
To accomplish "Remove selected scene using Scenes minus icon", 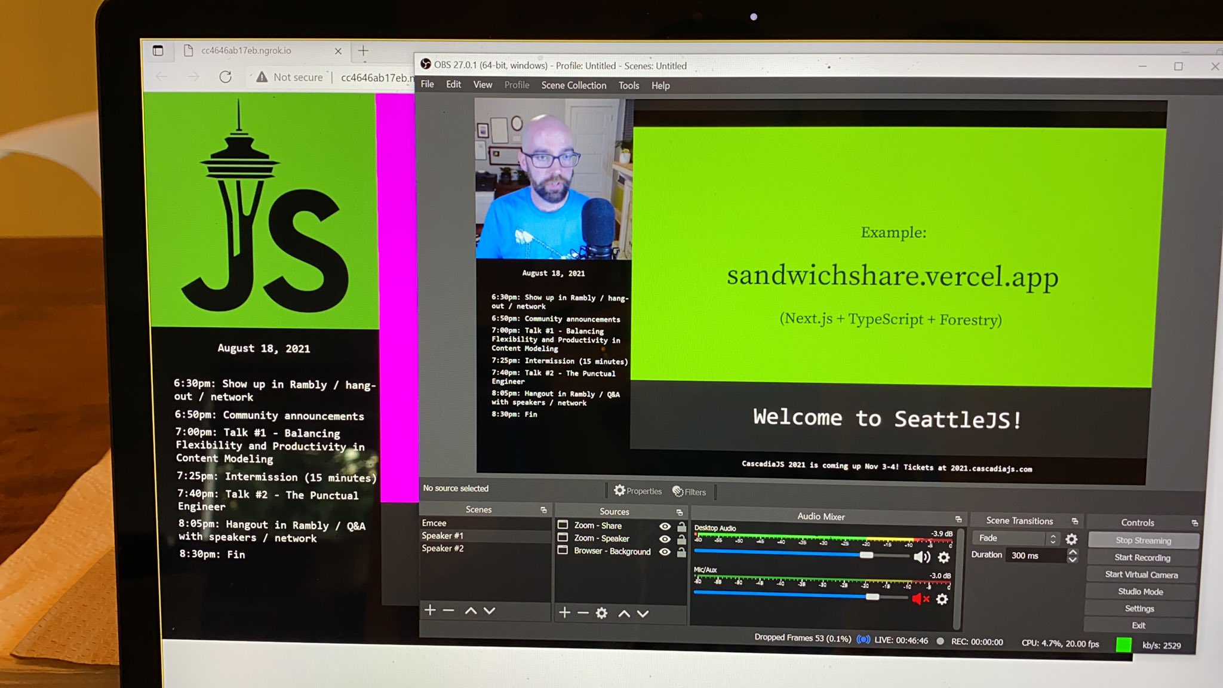I will point(449,610).
